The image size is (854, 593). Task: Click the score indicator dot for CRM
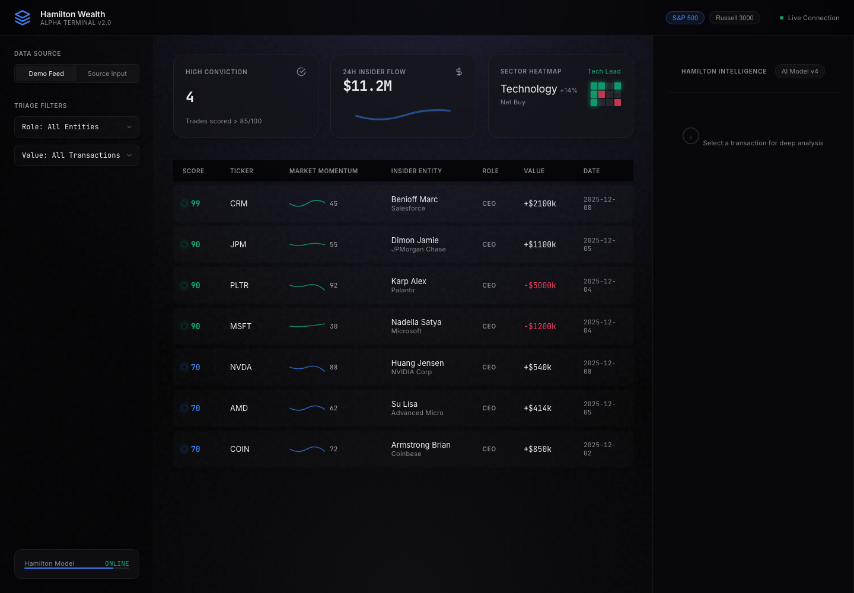pyautogui.click(x=184, y=203)
